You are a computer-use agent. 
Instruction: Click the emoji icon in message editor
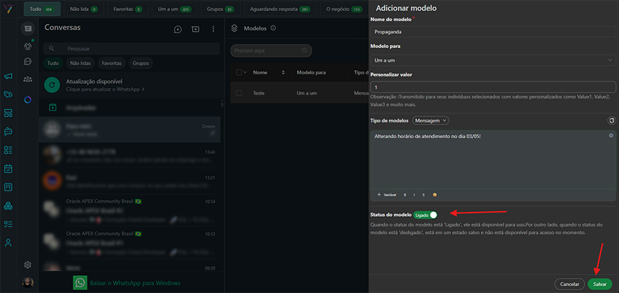coord(435,195)
